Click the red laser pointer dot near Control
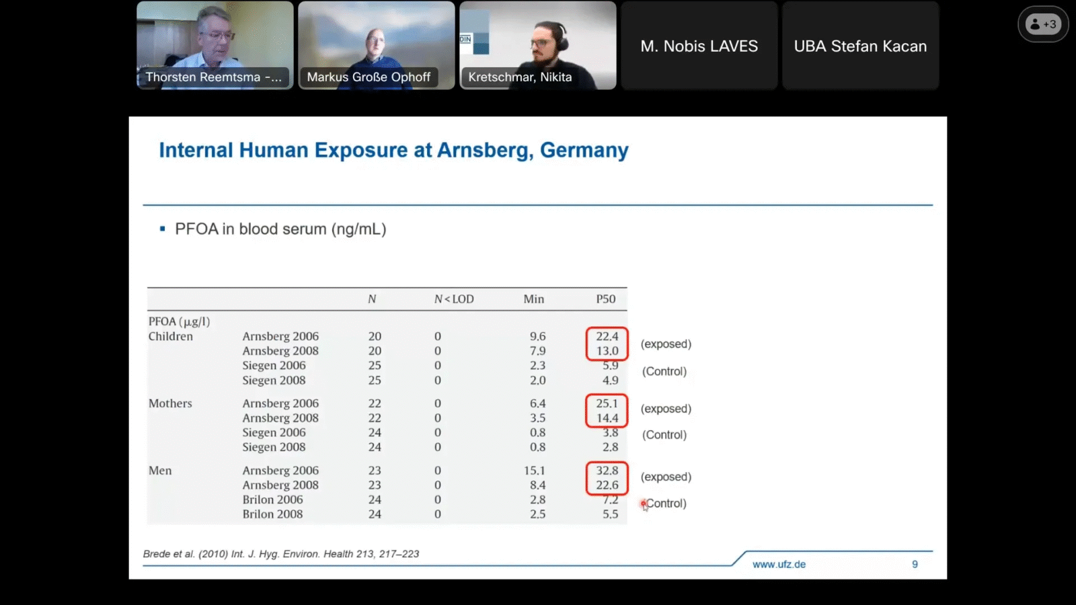This screenshot has height=605, width=1076. pyautogui.click(x=644, y=503)
